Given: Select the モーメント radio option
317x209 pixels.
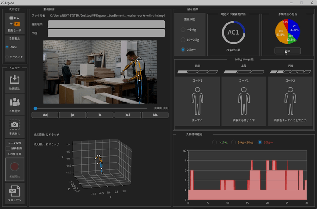Looking at the screenshot, I should click(x=8, y=57).
